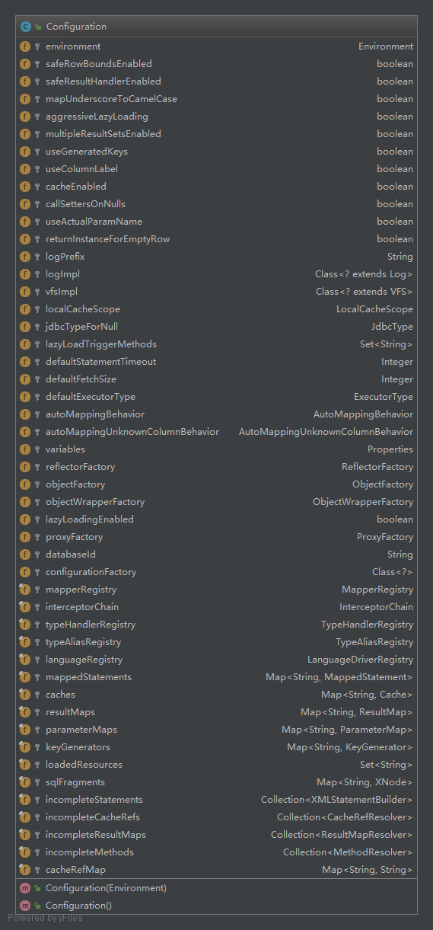
Task: Select the lazyLoadingEnabled field row
Action: (x=216, y=519)
